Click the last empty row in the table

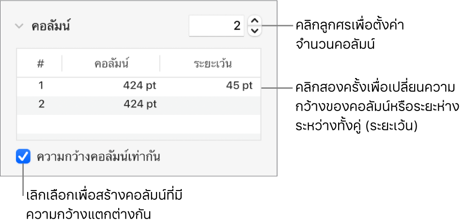coord(139,136)
